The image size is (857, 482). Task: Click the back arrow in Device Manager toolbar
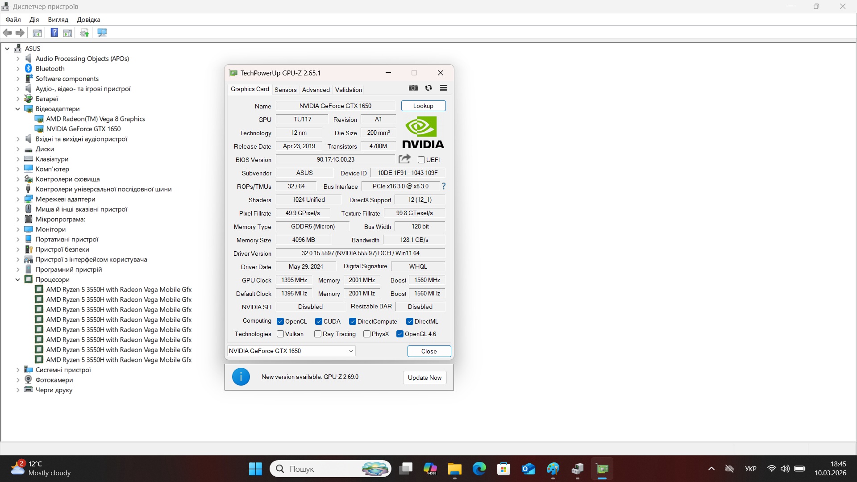pos(8,33)
